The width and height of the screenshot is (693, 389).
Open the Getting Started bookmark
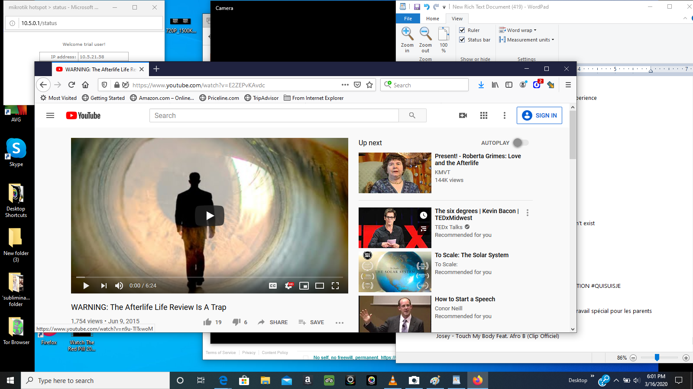(104, 98)
